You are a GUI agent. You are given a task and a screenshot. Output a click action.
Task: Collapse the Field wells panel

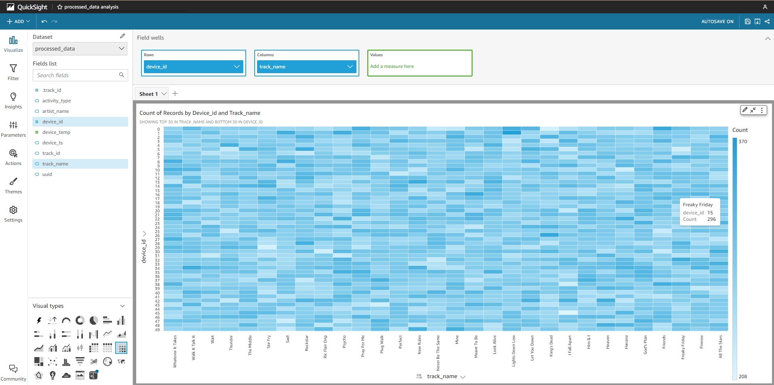(768, 38)
